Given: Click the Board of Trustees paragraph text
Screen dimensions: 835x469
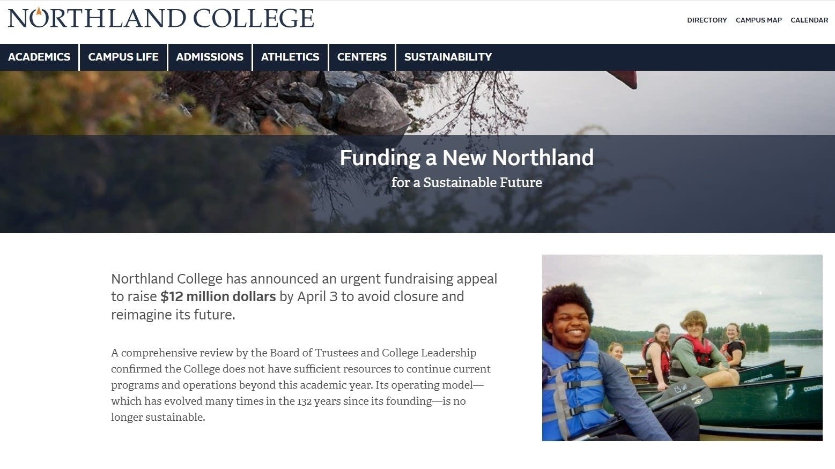Looking at the screenshot, I should tap(300, 384).
